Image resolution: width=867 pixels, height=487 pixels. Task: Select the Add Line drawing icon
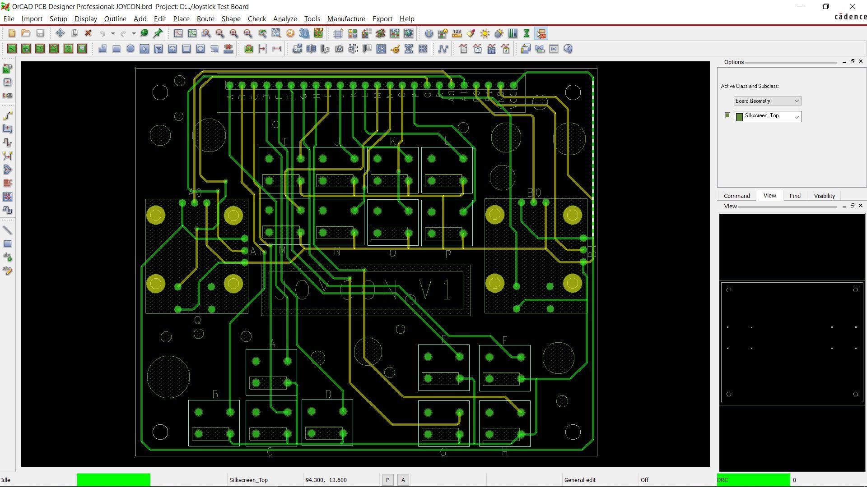[x=8, y=230]
